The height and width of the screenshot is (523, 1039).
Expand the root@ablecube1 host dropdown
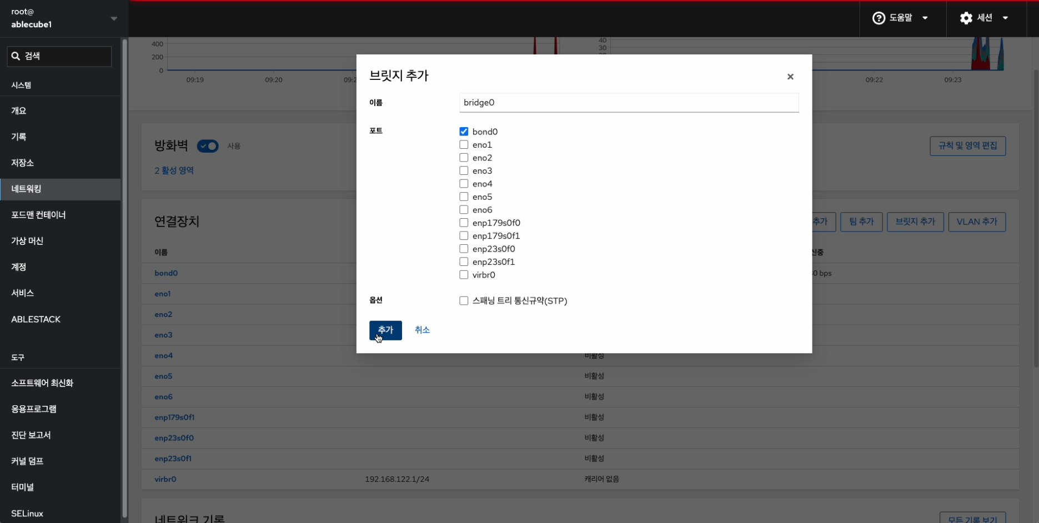coord(114,18)
